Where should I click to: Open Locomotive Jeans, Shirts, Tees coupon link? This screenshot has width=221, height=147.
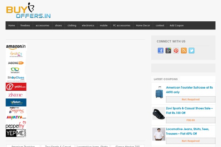coord(187,132)
